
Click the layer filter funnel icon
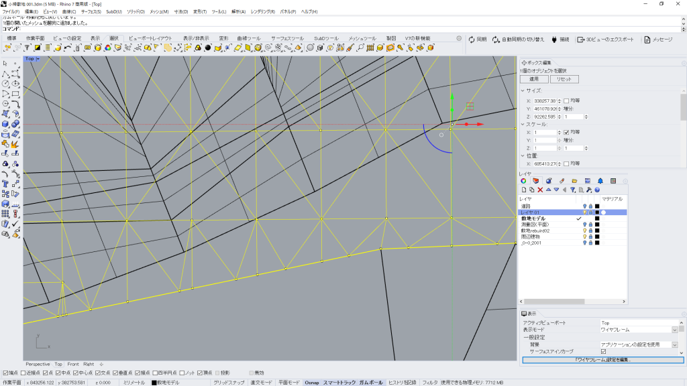(x=572, y=190)
